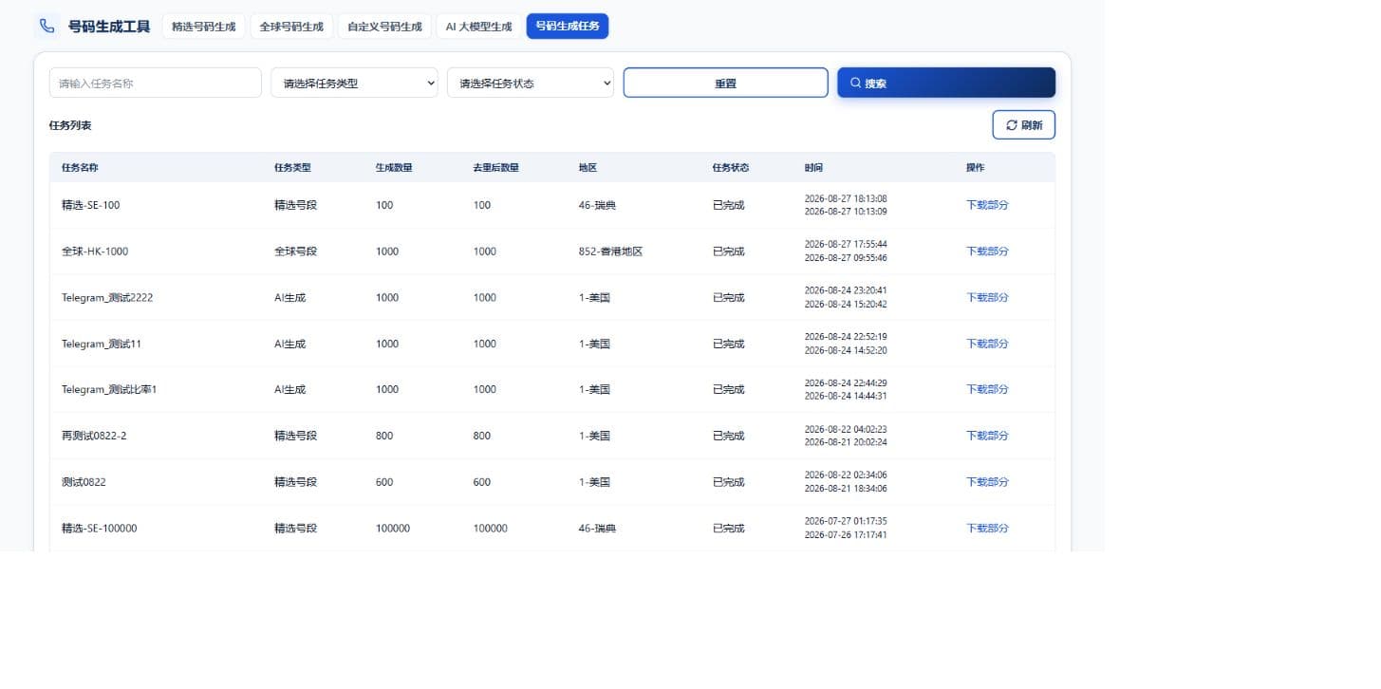Viewport: 1381px width, 689px height.
Task: Click the timestamp 2026-08-27 18:13:08
Action: coord(846,198)
